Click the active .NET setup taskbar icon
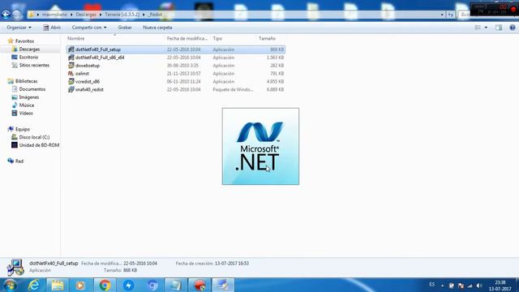 [223, 285]
